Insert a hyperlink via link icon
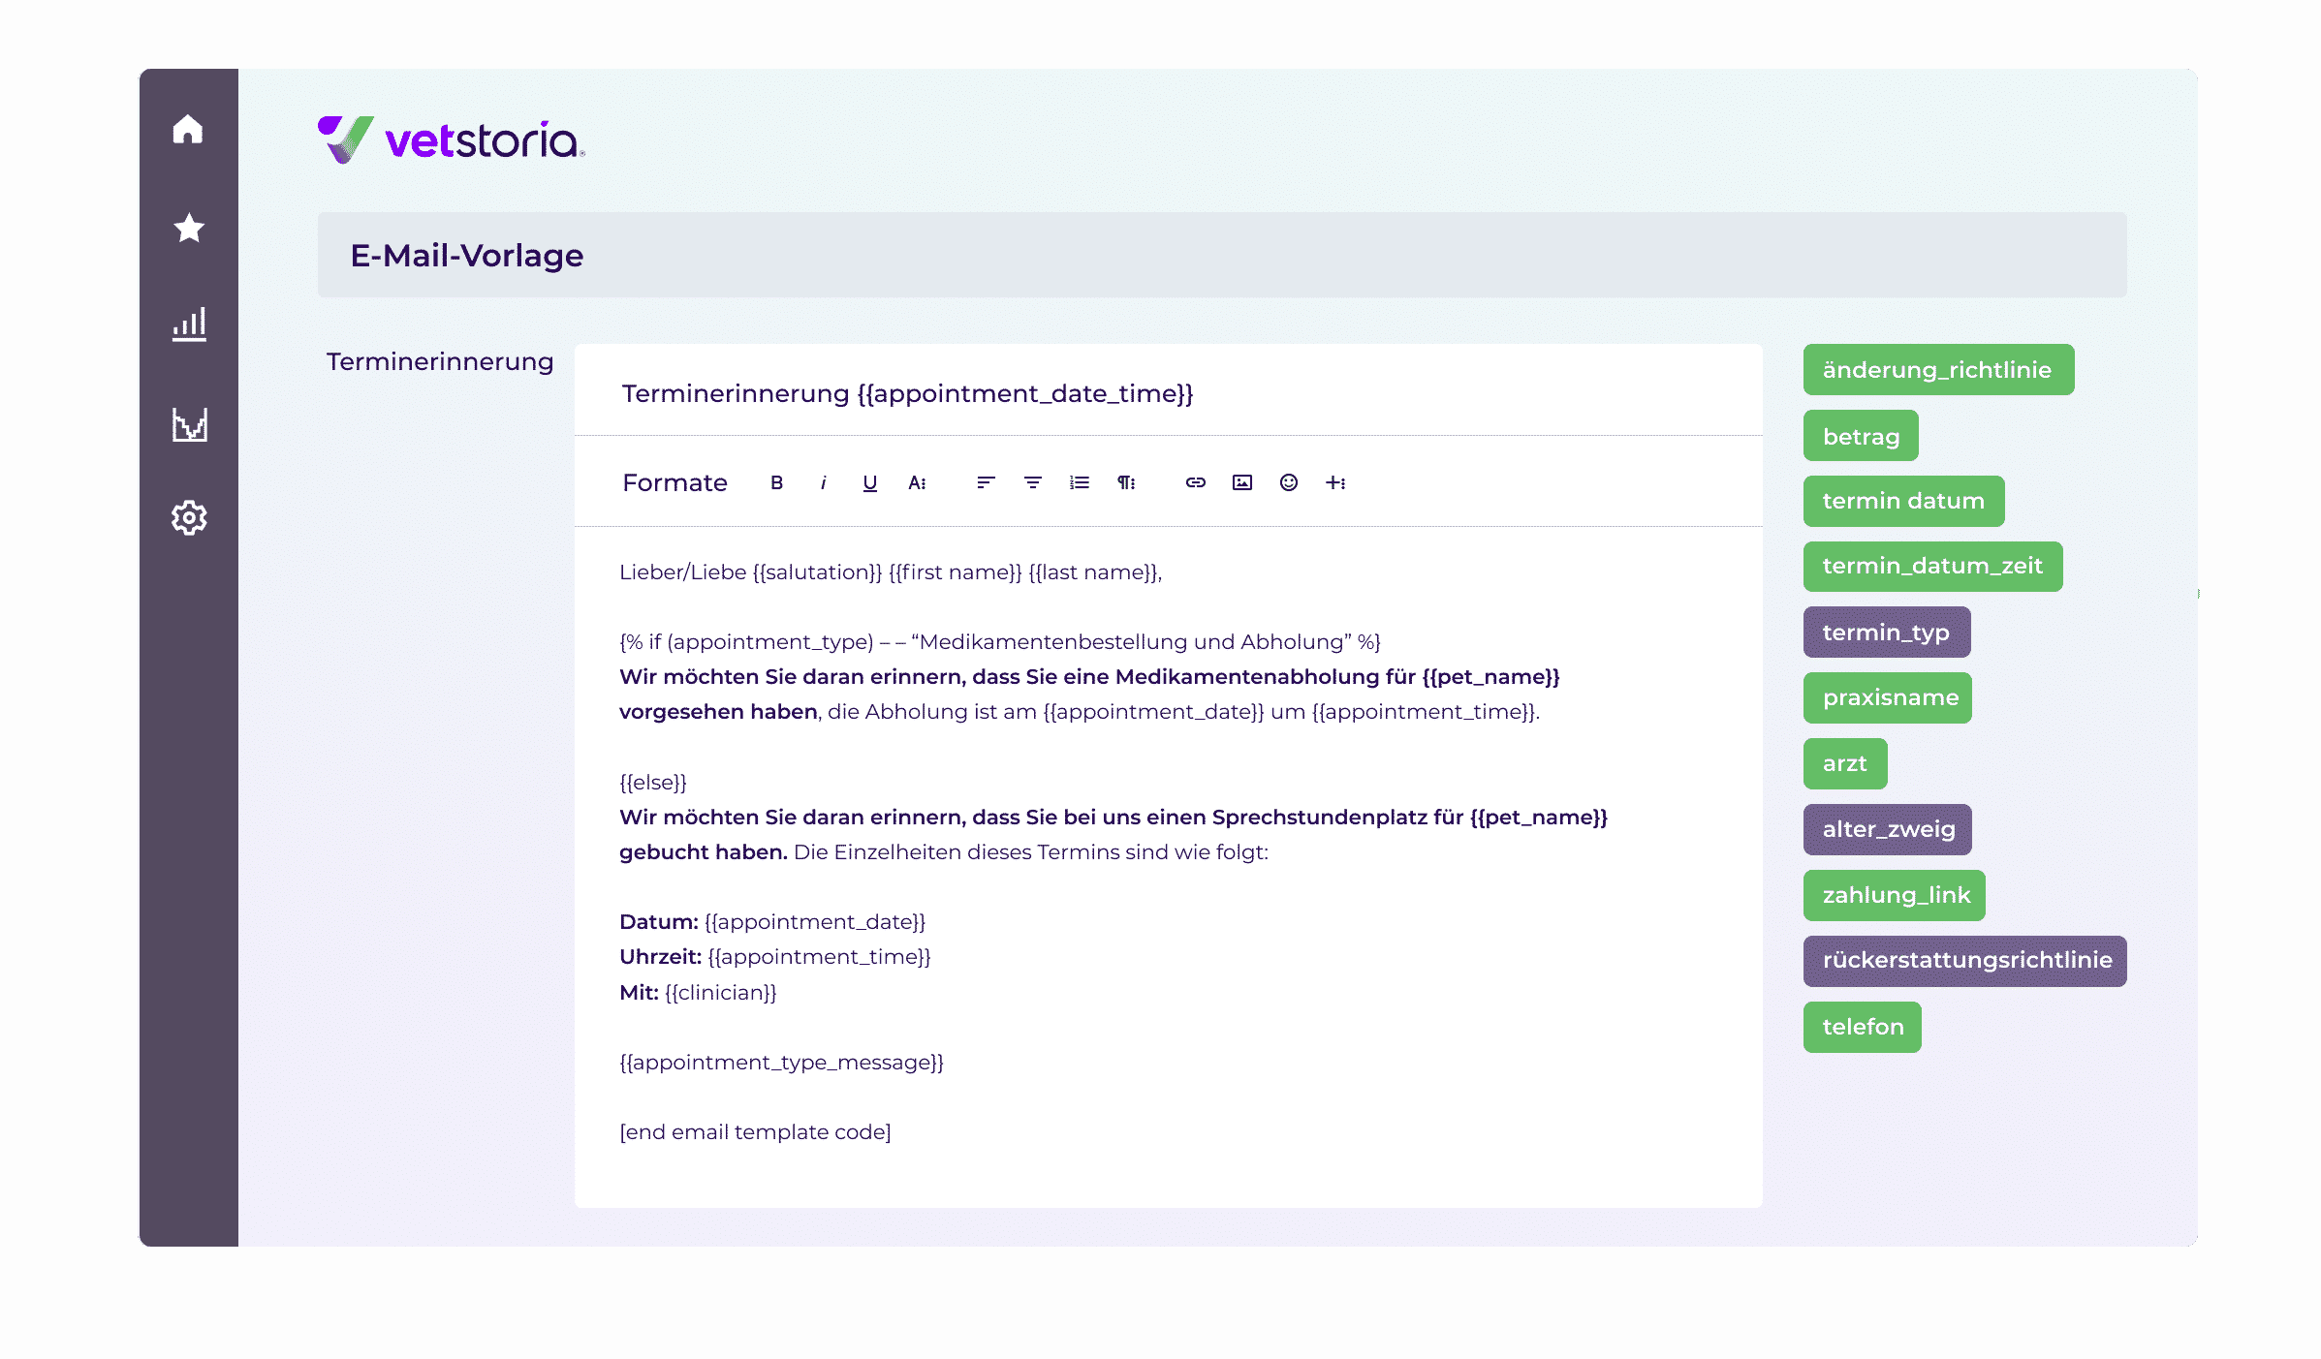This screenshot has width=2321, height=1359. [1195, 482]
